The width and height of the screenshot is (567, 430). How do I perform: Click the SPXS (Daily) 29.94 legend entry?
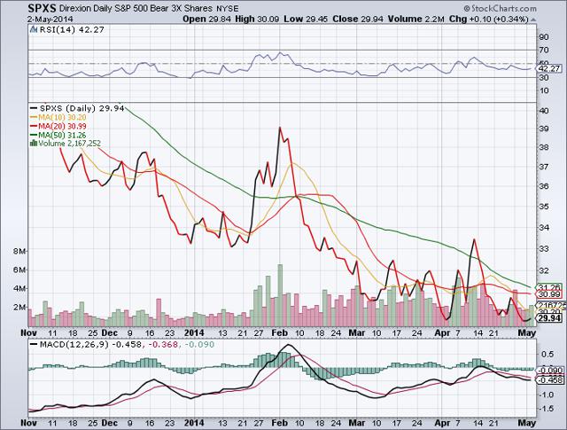(x=82, y=108)
